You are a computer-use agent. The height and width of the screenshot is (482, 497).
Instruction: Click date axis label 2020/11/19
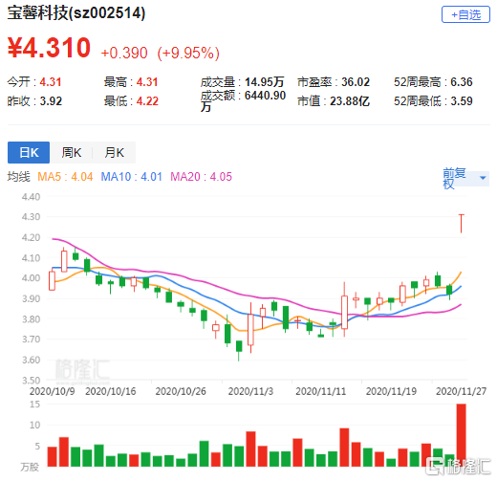[x=391, y=391]
